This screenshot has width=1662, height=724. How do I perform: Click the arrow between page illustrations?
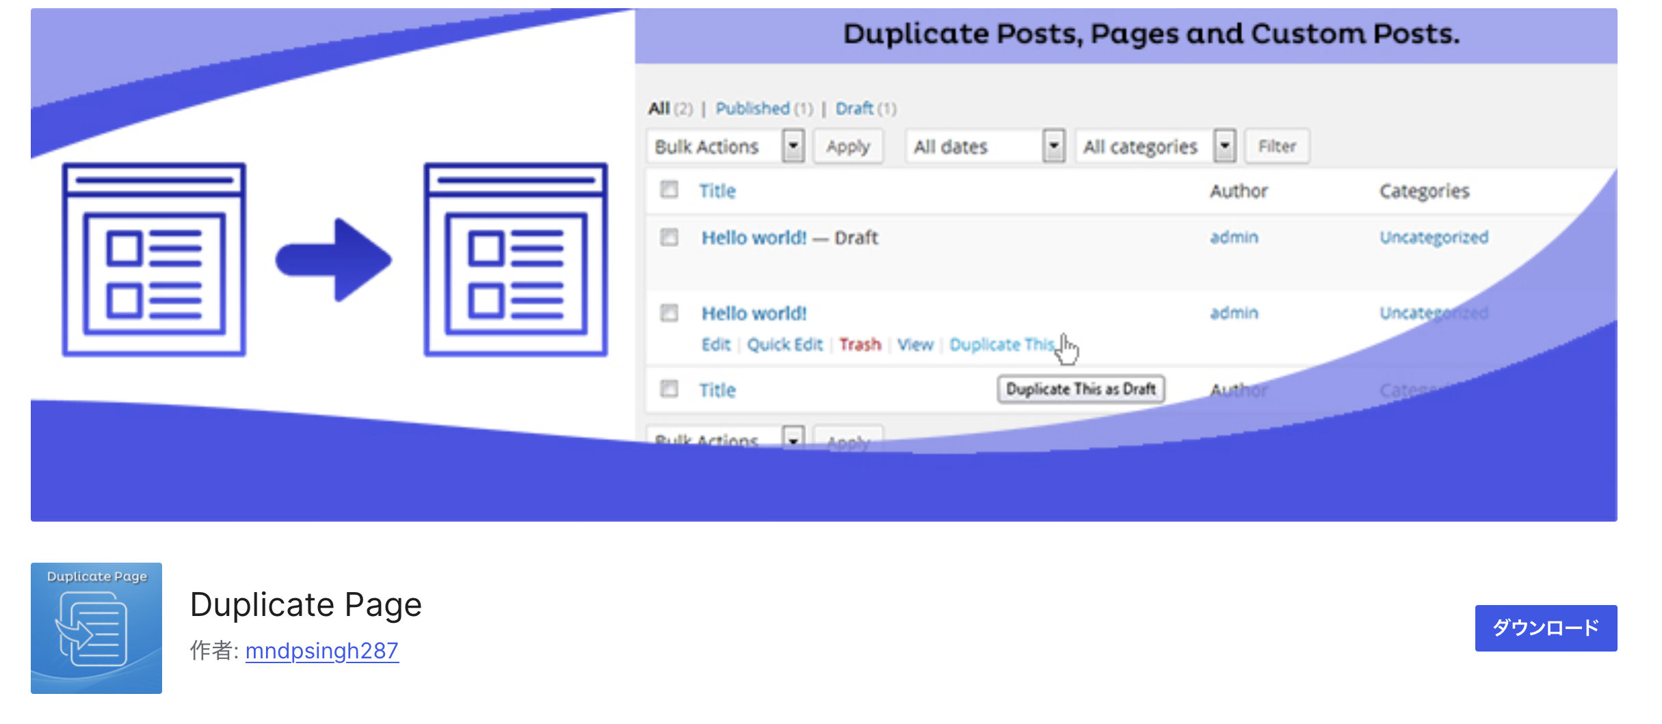[x=334, y=260]
